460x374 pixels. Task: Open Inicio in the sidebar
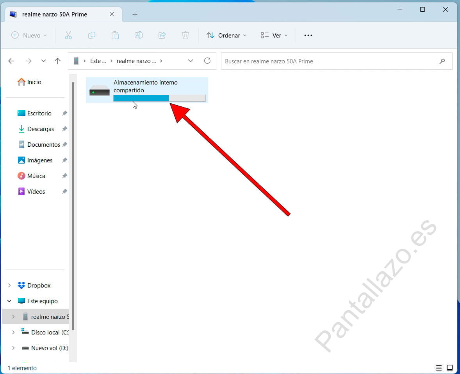coord(29,82)
